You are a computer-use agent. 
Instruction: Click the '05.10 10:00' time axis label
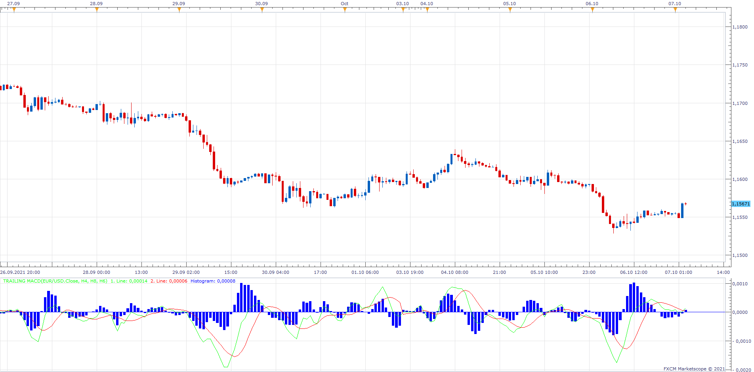tap(544, 272)
